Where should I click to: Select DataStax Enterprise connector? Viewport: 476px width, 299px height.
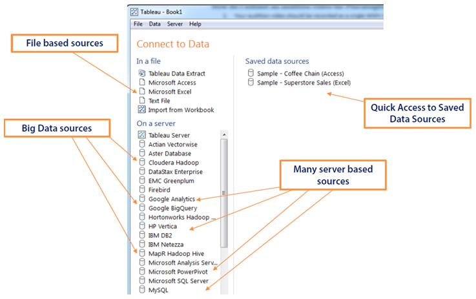tap(176, 172)
